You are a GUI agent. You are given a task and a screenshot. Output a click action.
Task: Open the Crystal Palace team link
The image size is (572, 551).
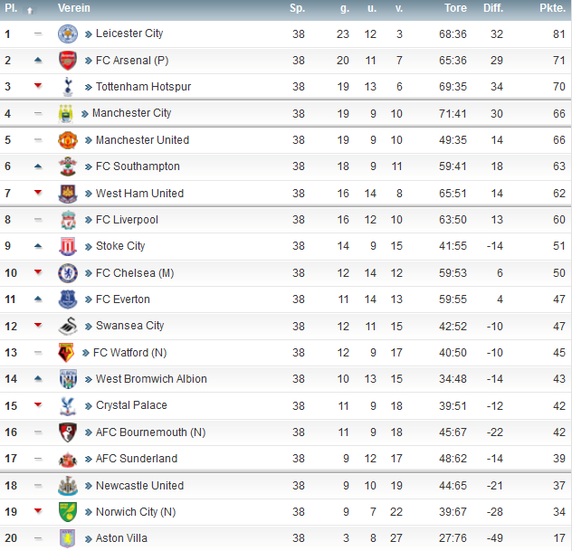pyautogui.click(x=131, y=405)
